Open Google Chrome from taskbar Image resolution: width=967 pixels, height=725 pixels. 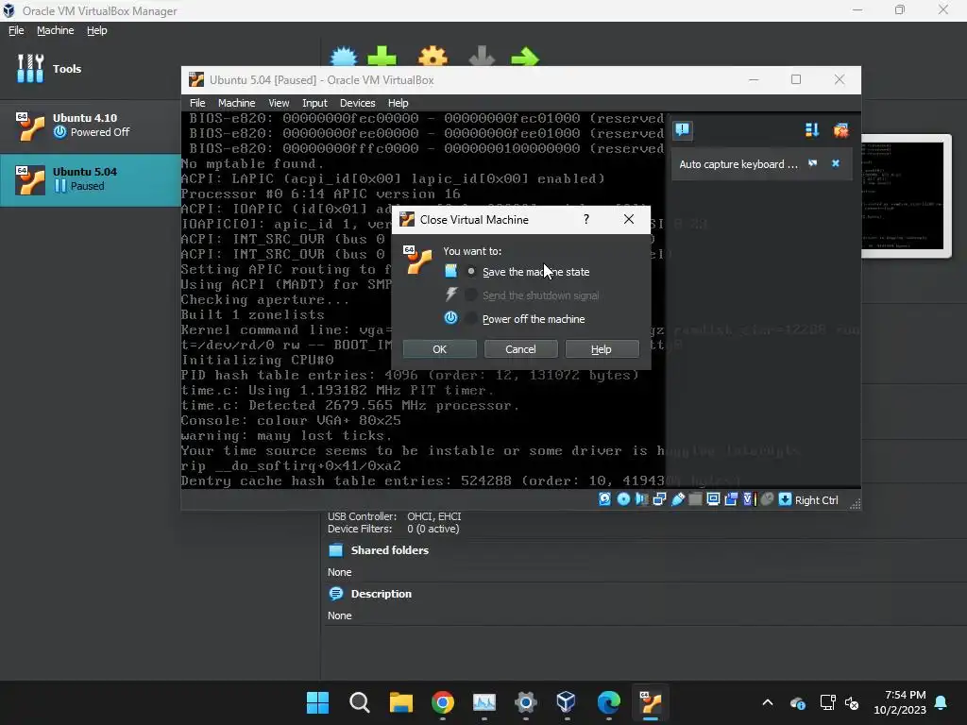pos(442,702)
